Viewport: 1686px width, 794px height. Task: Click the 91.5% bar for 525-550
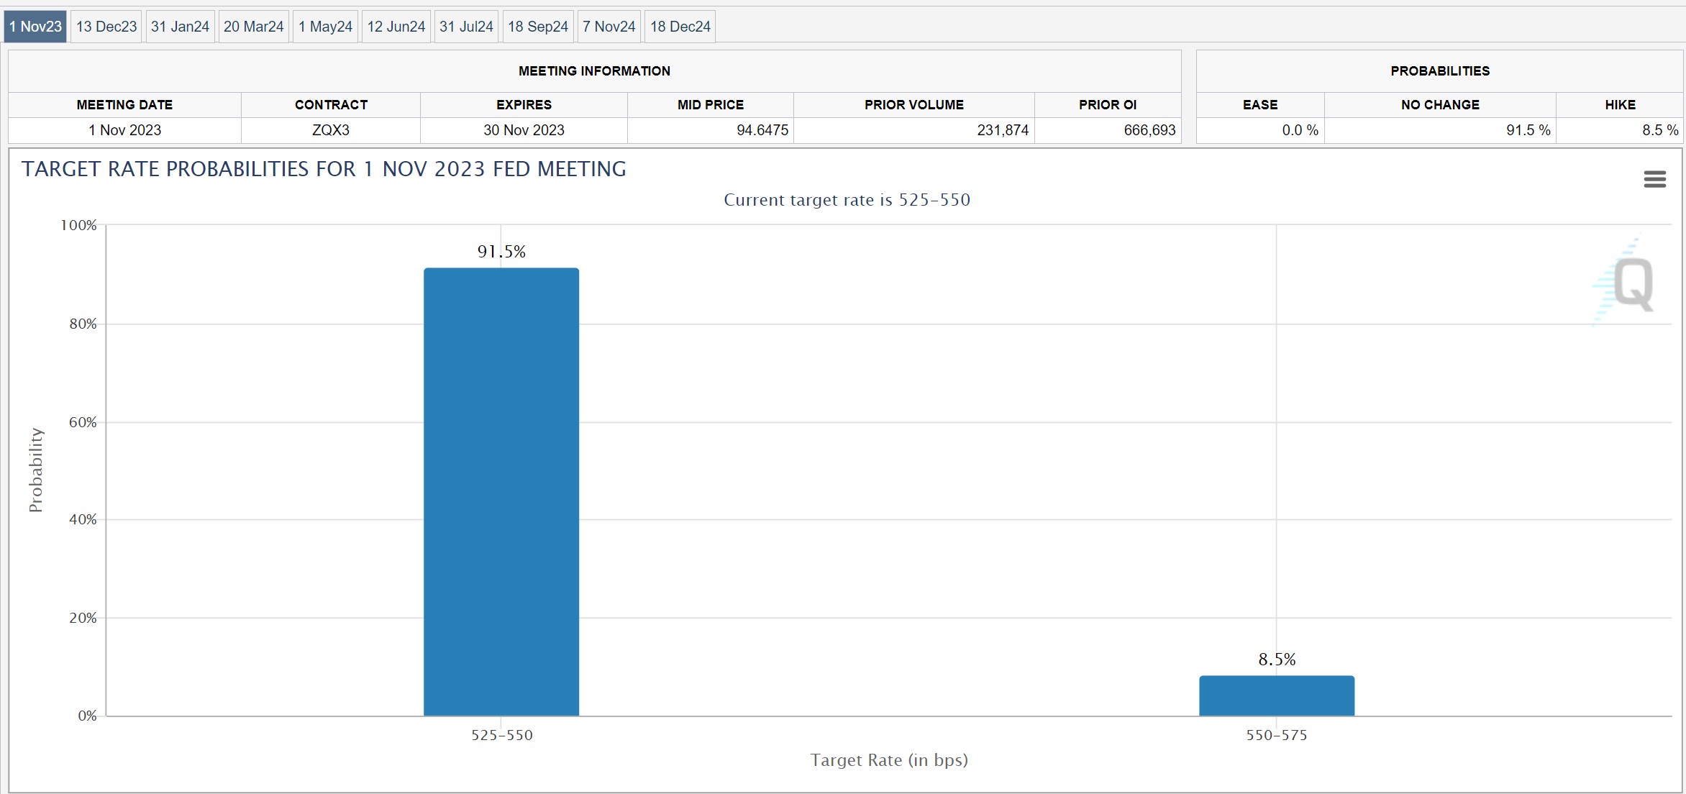click(501, 492)
